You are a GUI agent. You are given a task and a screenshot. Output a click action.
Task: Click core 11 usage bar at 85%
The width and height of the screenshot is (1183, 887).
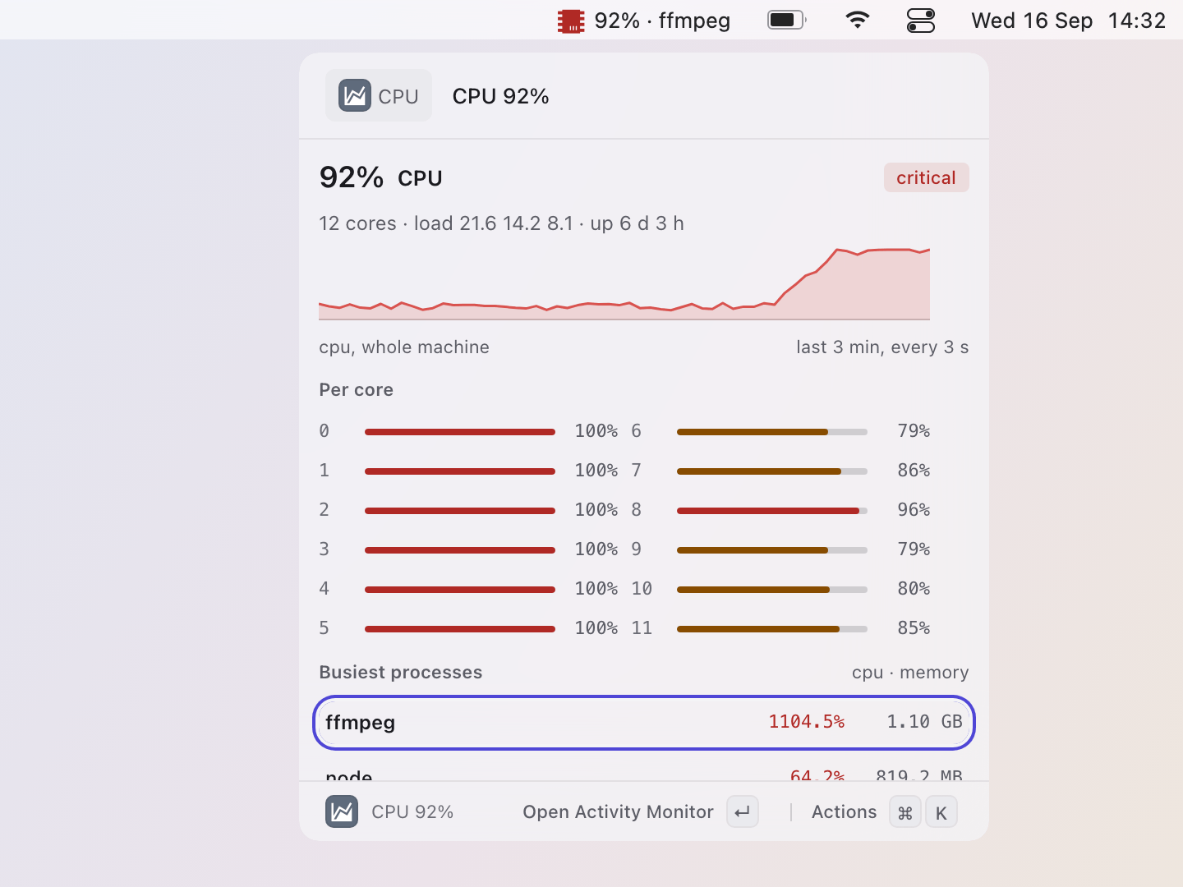point(772,628)
